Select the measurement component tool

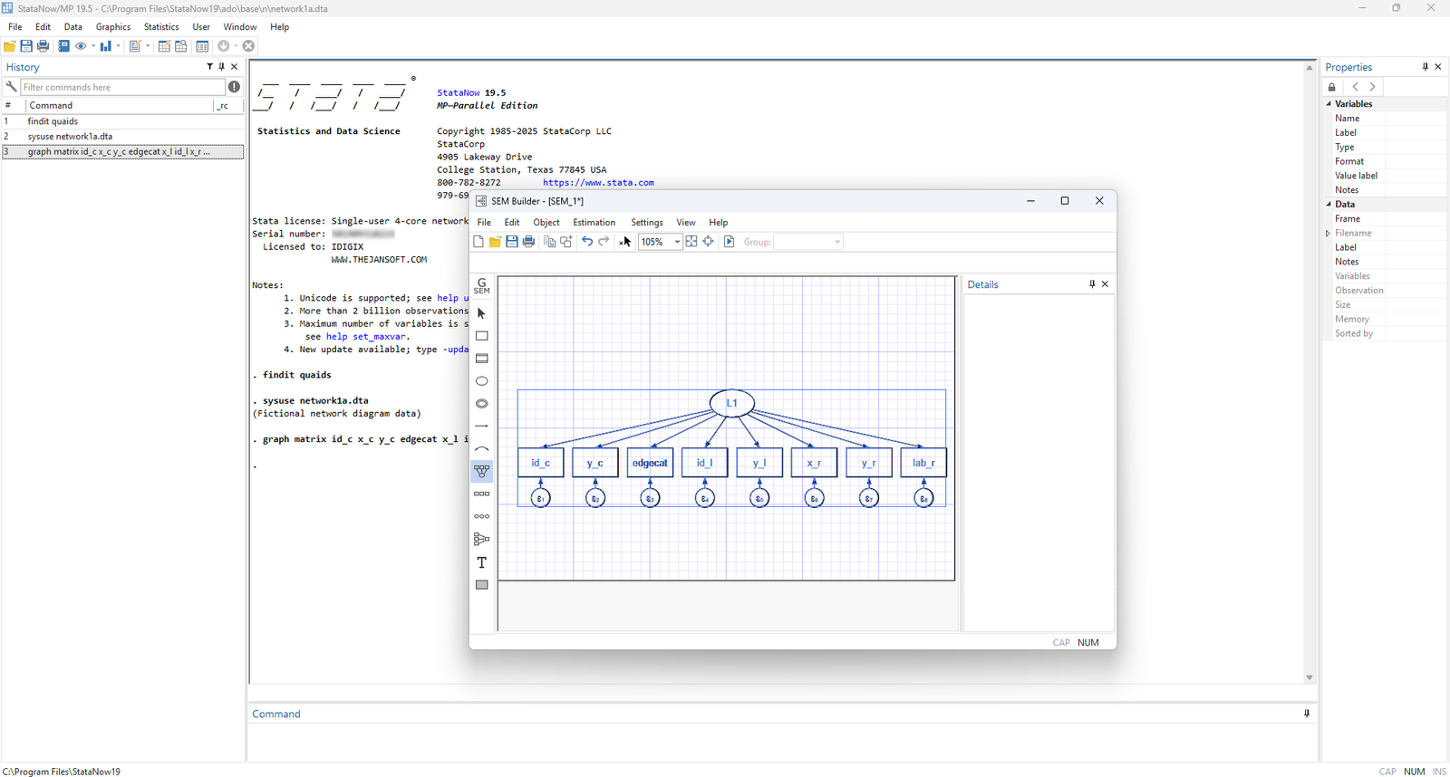pos(482,472)
